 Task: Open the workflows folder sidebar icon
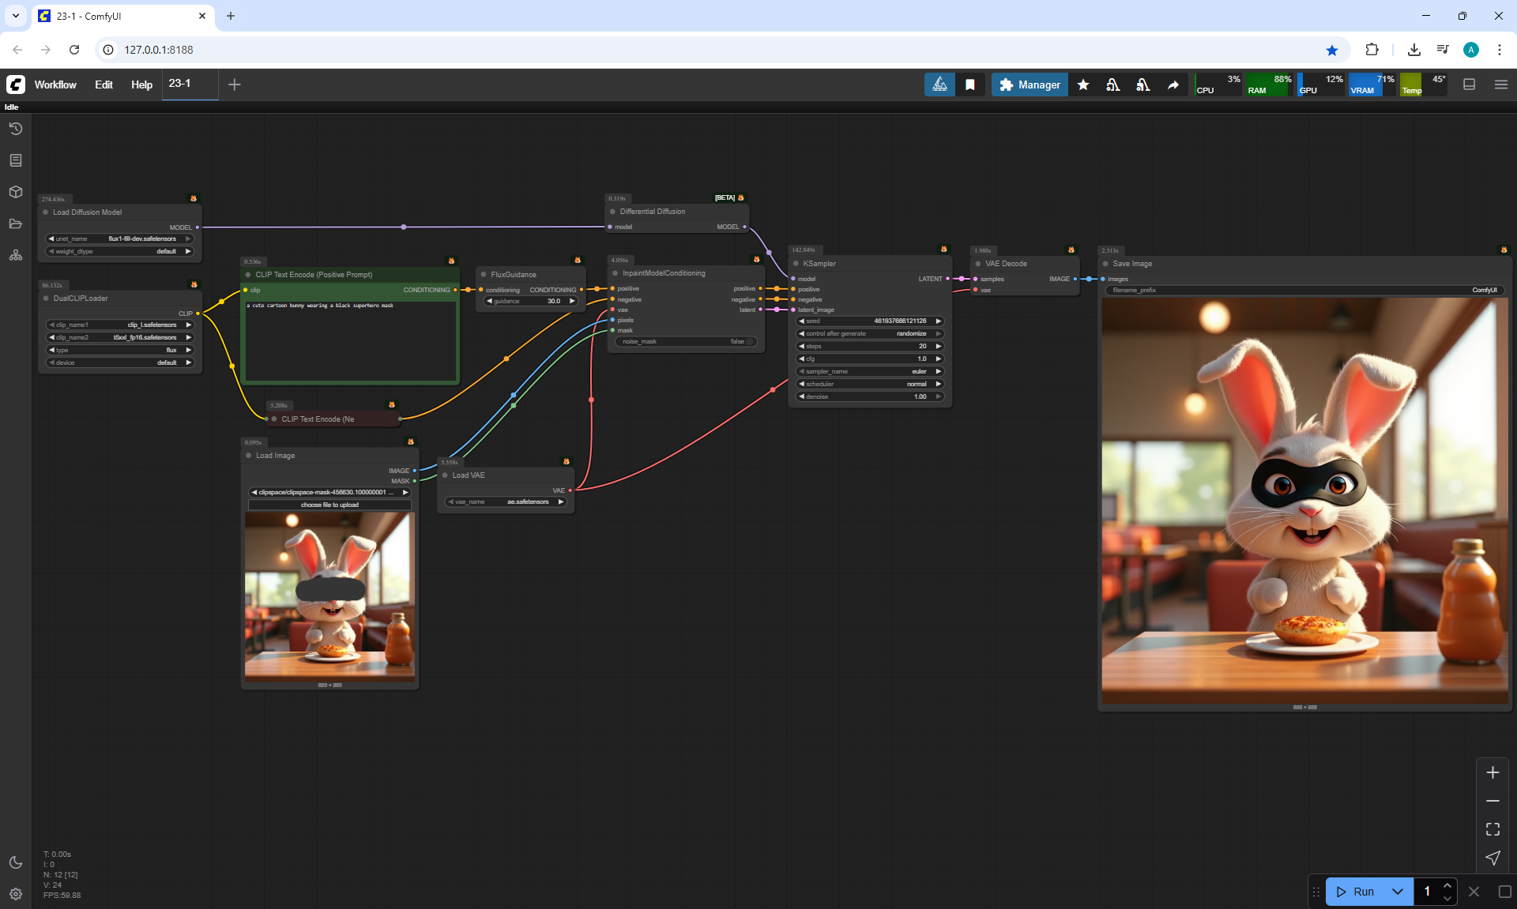16,223
